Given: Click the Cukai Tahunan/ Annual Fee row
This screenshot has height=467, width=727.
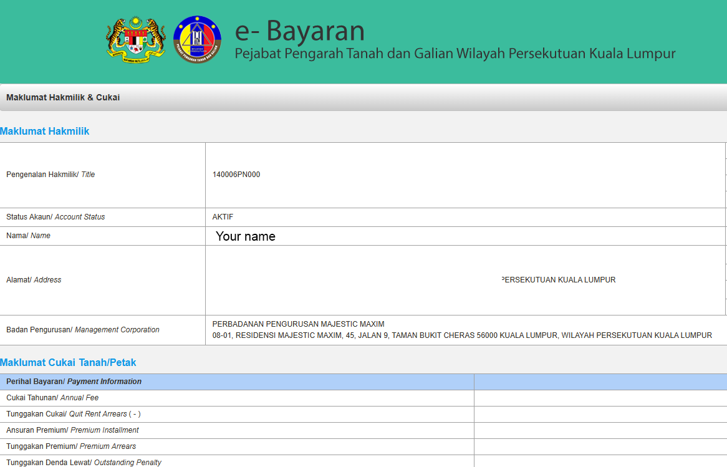Looking at the screenshot, I should (x=363, y=398).
